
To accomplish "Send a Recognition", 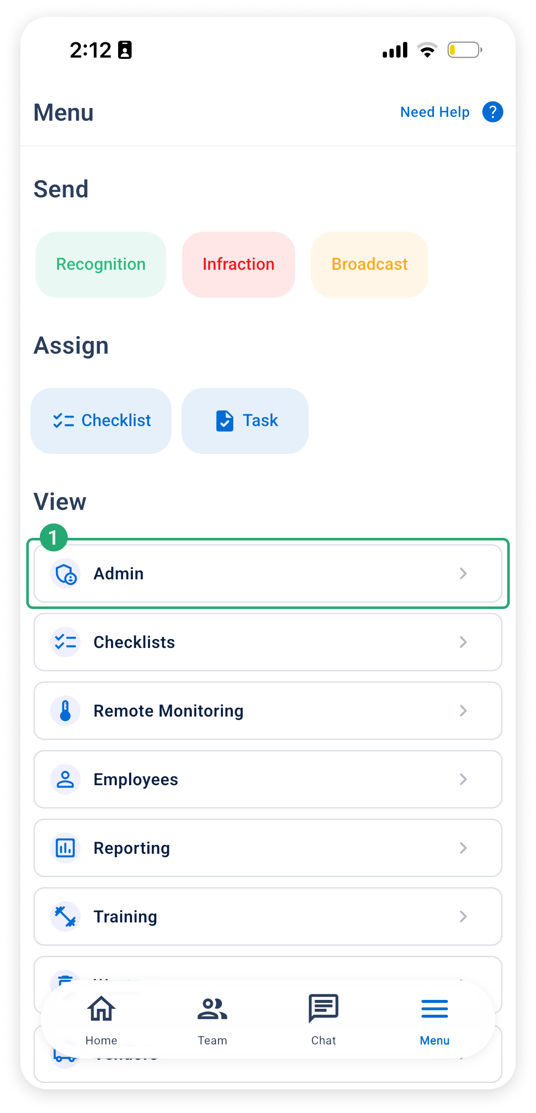I will (x=101, y=264).
